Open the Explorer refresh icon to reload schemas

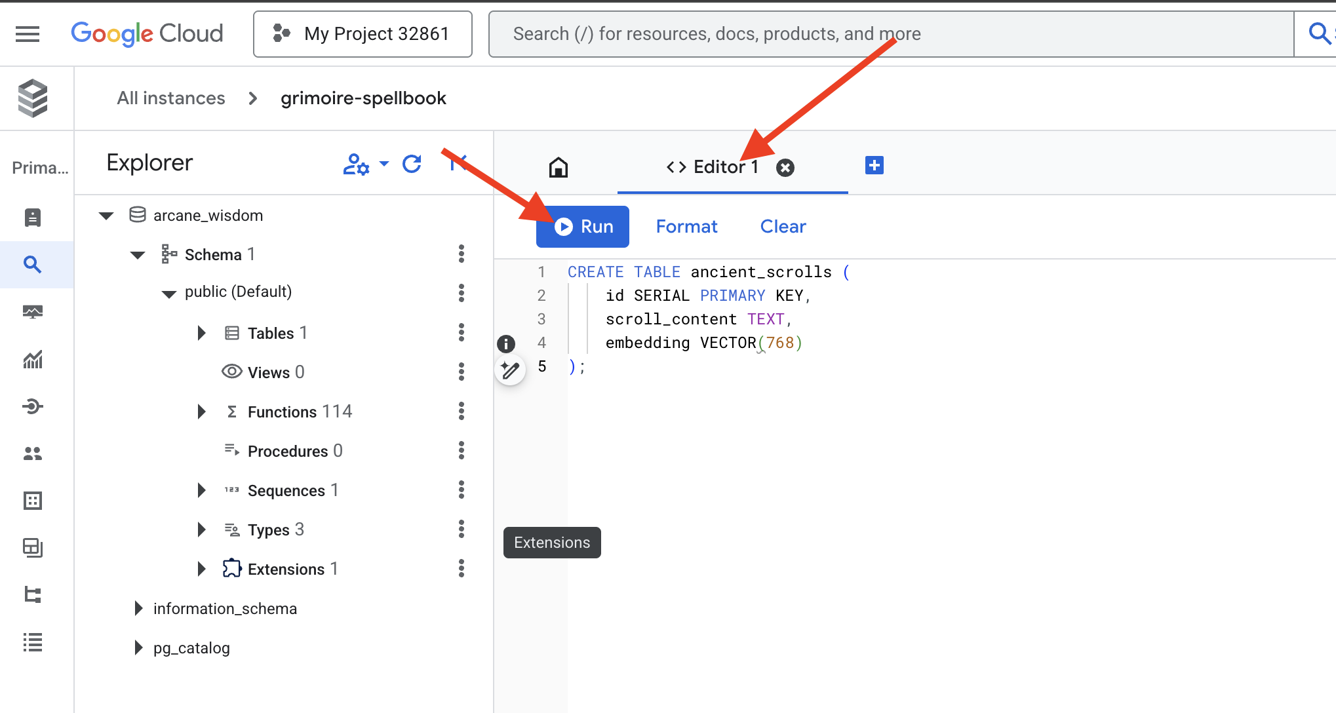pyautogui.click(x=412, y=164)
